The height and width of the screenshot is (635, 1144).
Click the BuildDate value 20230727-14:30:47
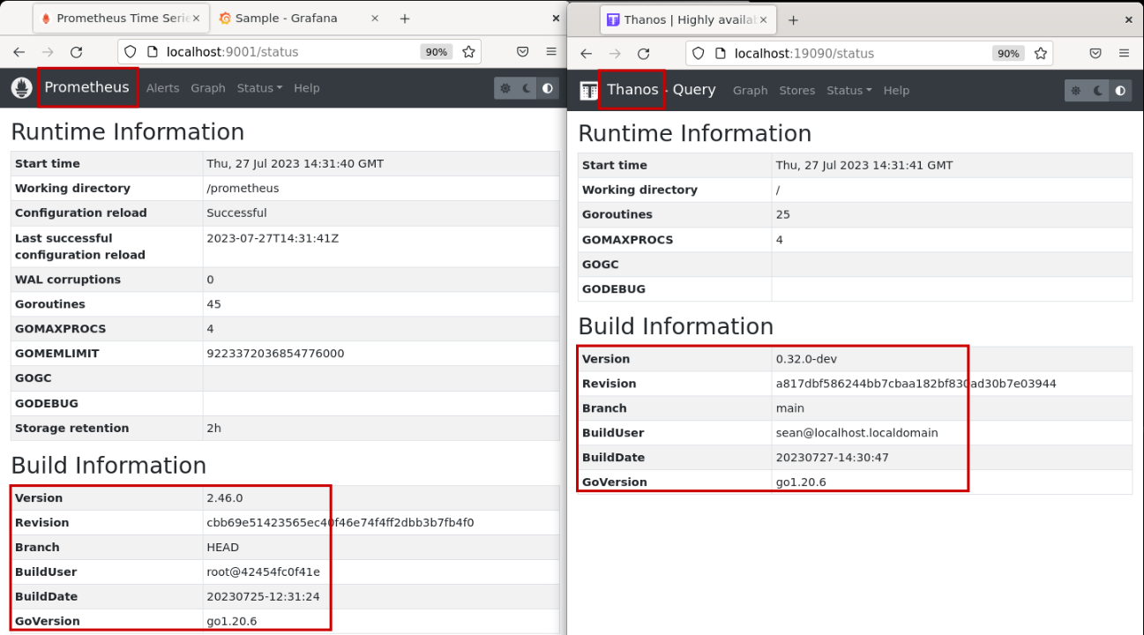tap(833, 458)
